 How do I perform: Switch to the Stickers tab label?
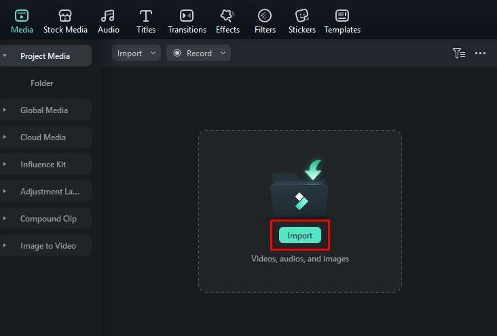pos(301,30)
